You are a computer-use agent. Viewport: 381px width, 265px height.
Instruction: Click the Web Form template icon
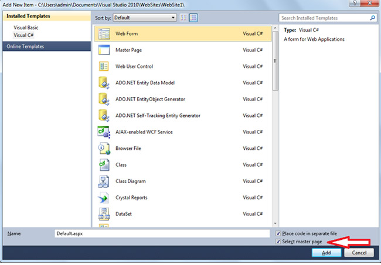coord(104,34)
